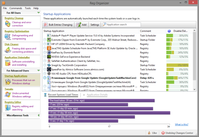Click the Add application icon
The image size is (199, 137).
click(x=79, y=25)
